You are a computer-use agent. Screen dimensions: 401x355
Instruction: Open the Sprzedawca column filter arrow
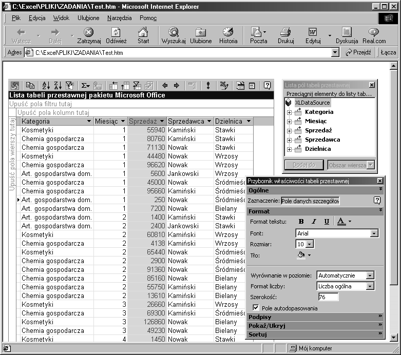209,121
